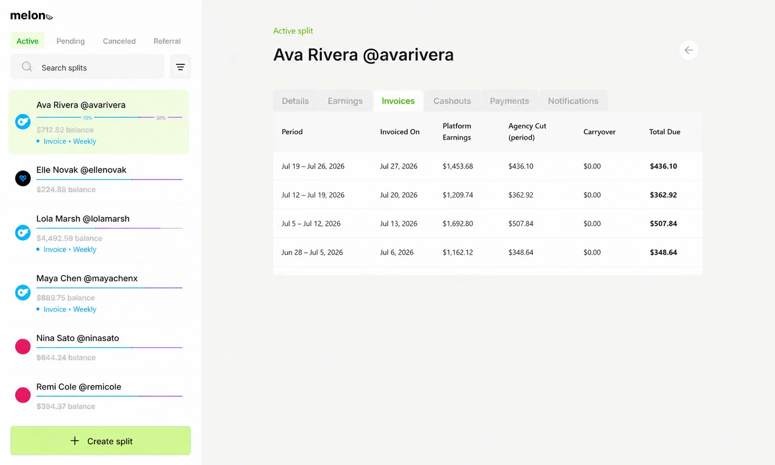775x465 pixels.
Task: Open the splits filter icon
Action: click(x=180, y=67)
